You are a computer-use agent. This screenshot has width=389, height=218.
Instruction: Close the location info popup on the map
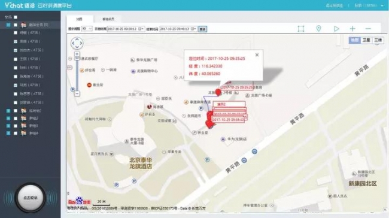[257, 55]
